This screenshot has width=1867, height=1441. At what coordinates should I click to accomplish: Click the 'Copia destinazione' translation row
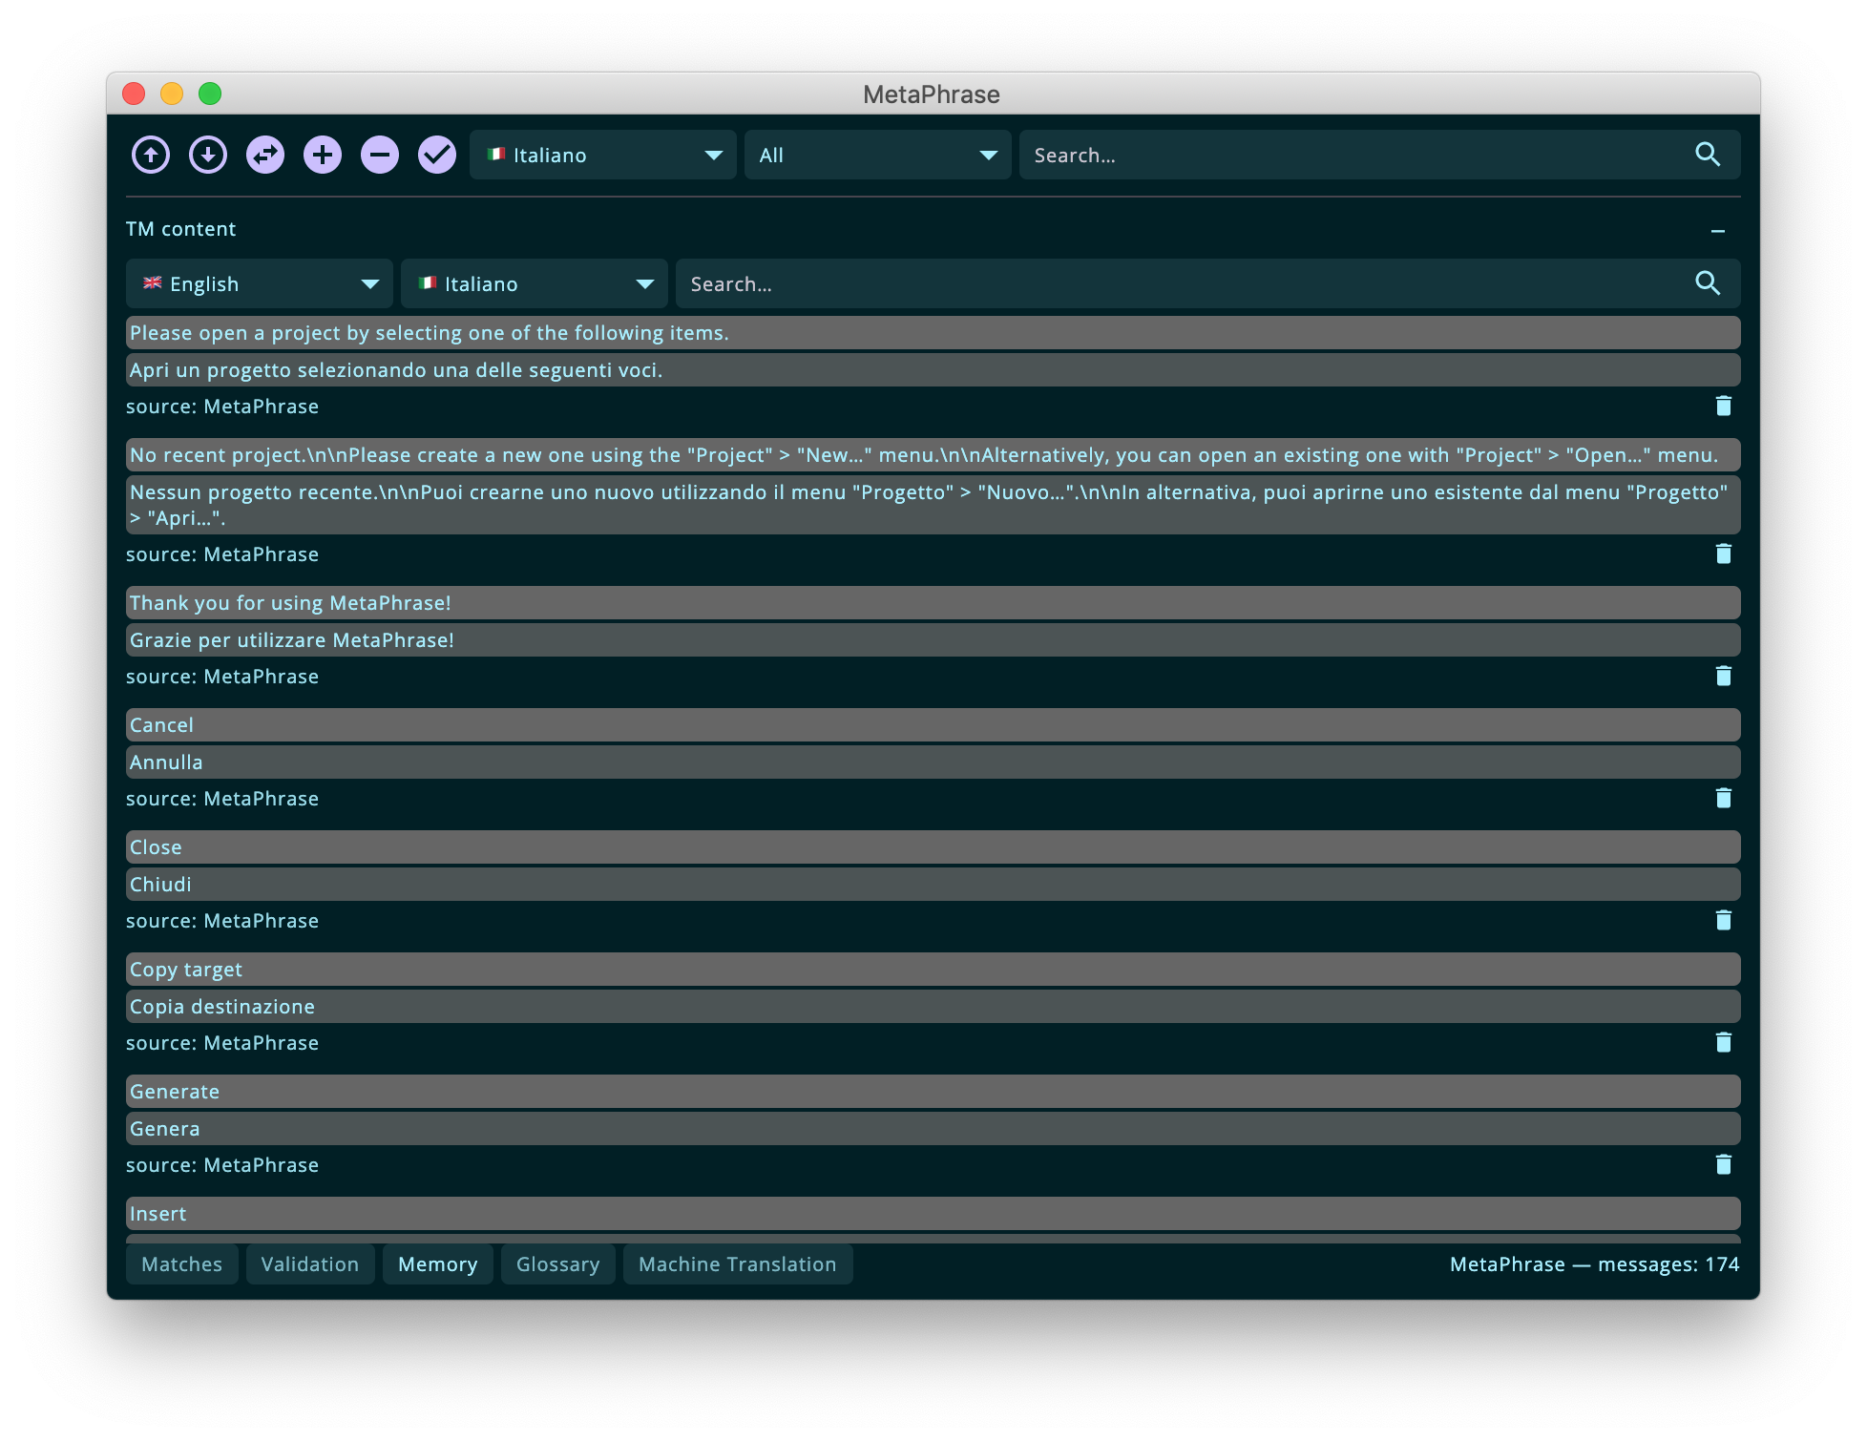point(933,1007)
